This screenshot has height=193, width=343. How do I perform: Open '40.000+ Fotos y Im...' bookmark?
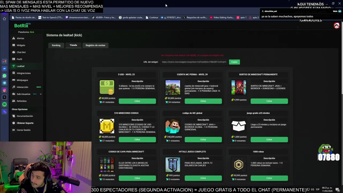[x=104, y=17]
